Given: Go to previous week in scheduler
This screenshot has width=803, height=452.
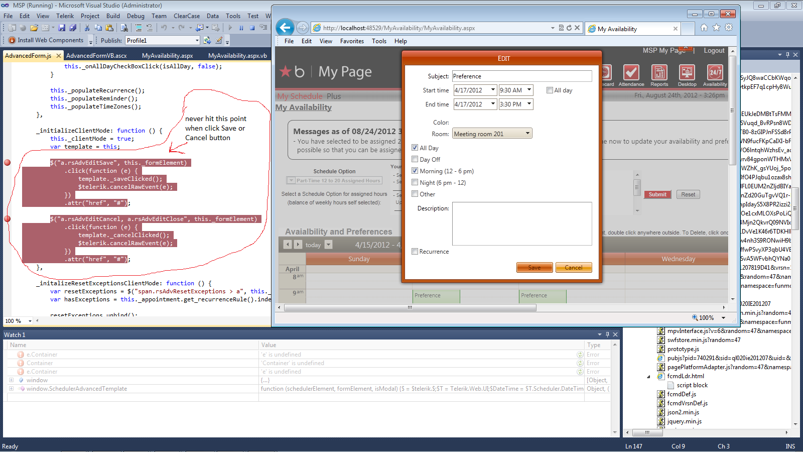Looking at the screenshot, I should click(288, 245).
